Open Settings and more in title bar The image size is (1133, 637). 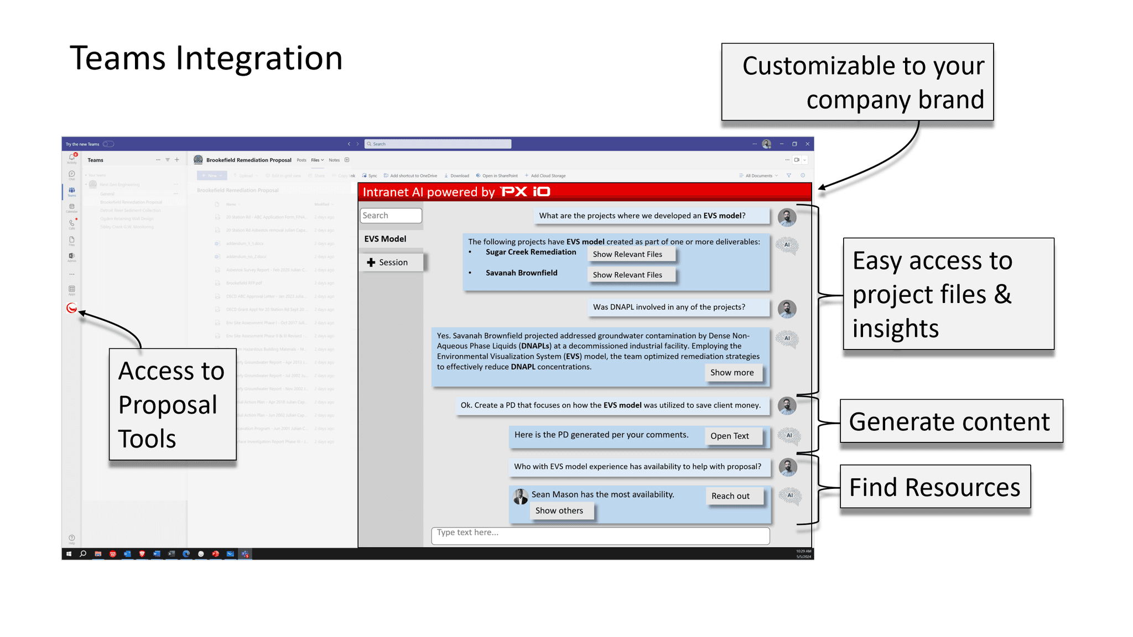(755, 144)
